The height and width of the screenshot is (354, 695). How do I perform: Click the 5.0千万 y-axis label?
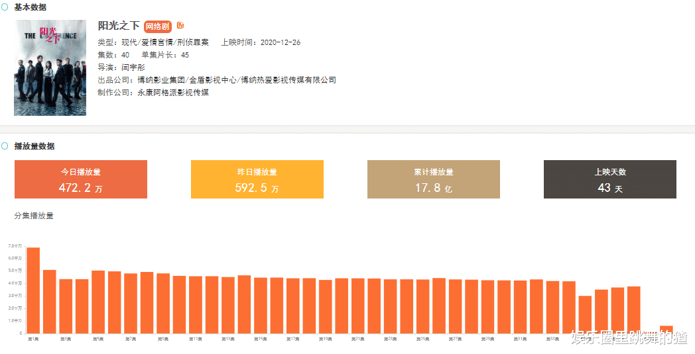click(15, 271)
